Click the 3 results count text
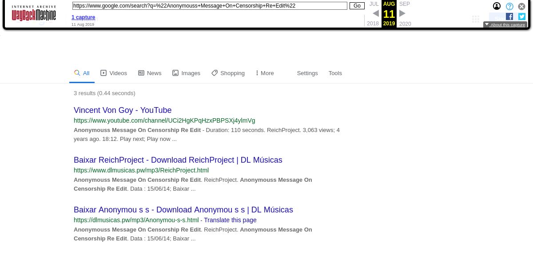 (x=104, y=93)
